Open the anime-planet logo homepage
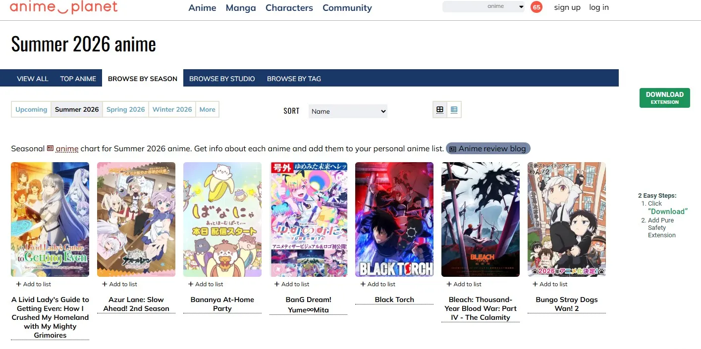Image resolution: width=701 pixels, height=349 pixels. pyautogui.click(x=64, y=7)
